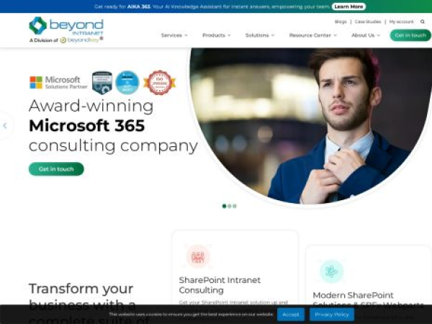Expand the Services dropdown menu
This screenshot has width=432, height=324.
[174, 35]
